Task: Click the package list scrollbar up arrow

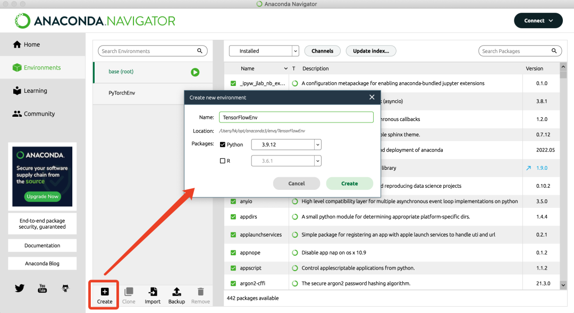Action: point(563,67)
